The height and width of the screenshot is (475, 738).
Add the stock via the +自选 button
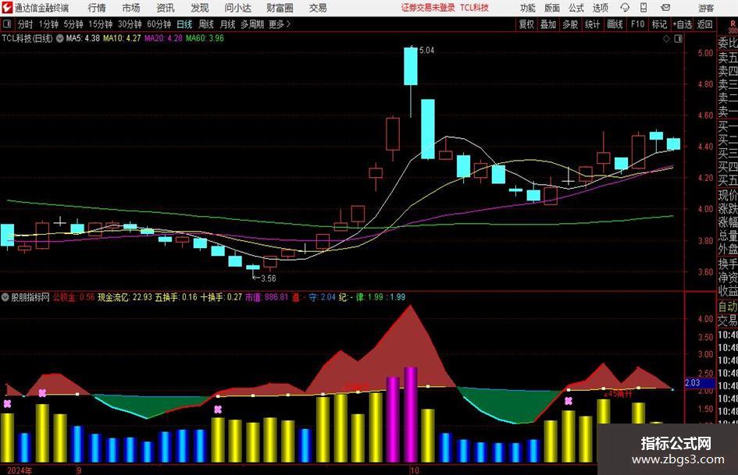(682, 24)
